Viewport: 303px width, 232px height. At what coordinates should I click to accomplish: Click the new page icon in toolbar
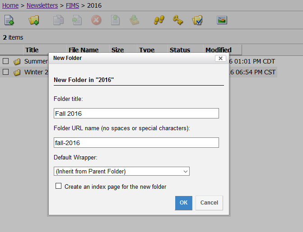click(9, 20)
